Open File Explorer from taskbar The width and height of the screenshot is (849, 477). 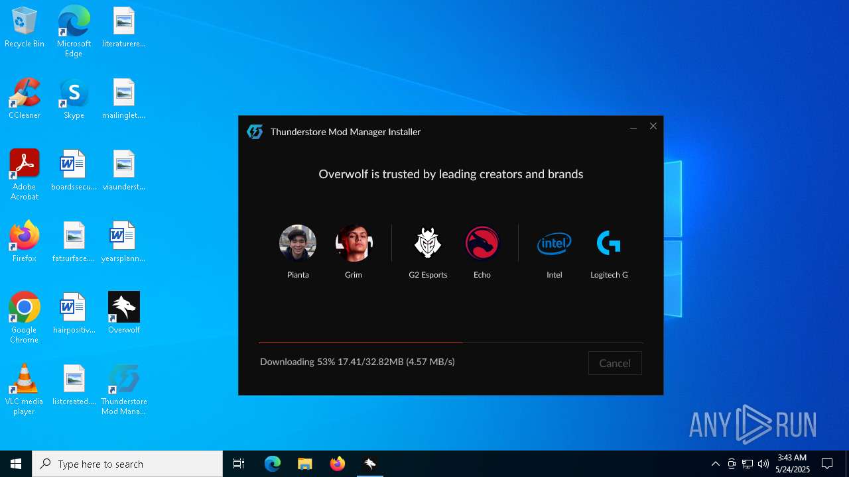tap(304, 464)
